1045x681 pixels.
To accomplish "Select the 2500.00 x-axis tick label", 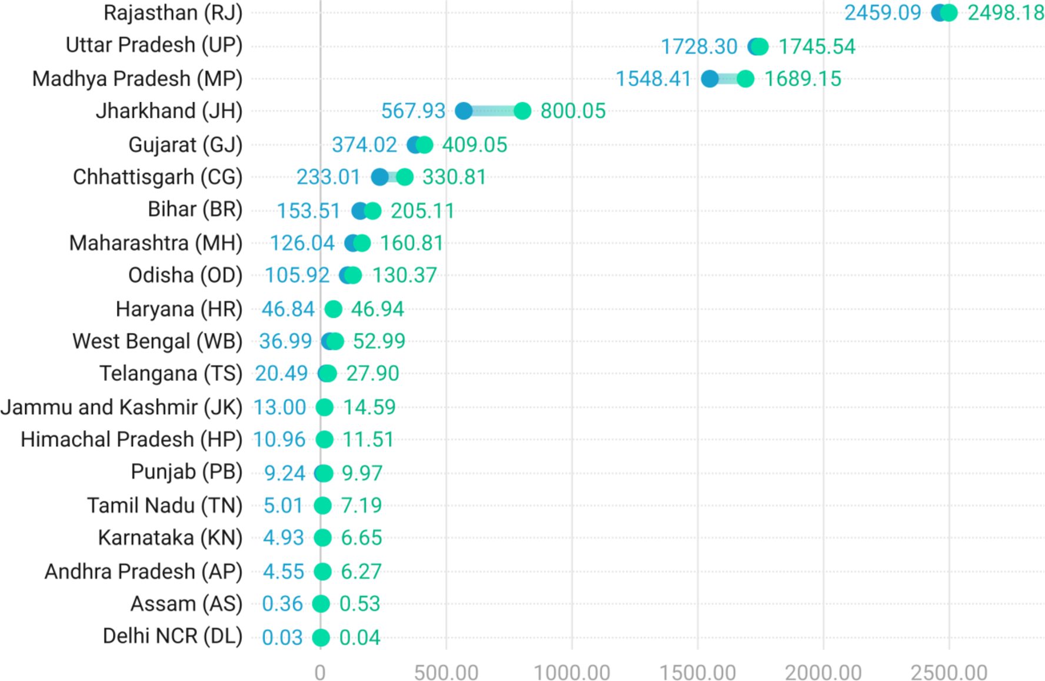I will click(949, 672).
